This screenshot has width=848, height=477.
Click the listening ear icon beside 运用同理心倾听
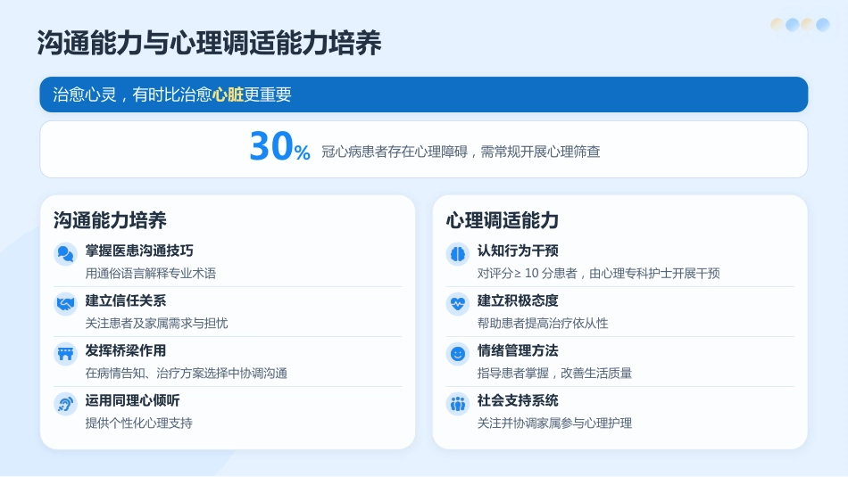click(x=65, y=404)
